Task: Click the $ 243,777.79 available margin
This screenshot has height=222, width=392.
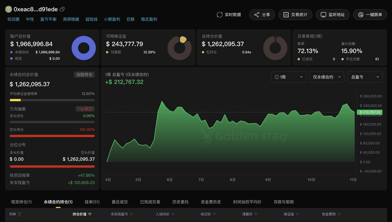Action: [x=124, y=44]
